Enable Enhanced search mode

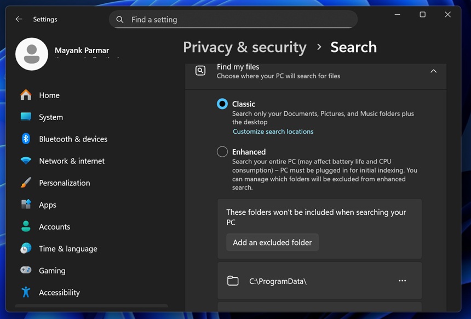pyautogui.click(x=222, y=151)
